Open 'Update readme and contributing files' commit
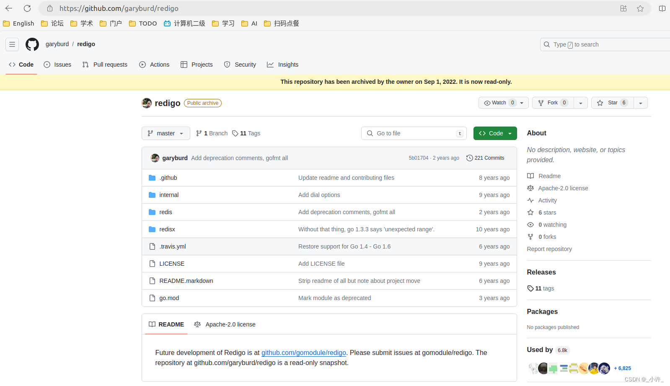The width and height of the screenshot is (670, 386). click(346, 178)
